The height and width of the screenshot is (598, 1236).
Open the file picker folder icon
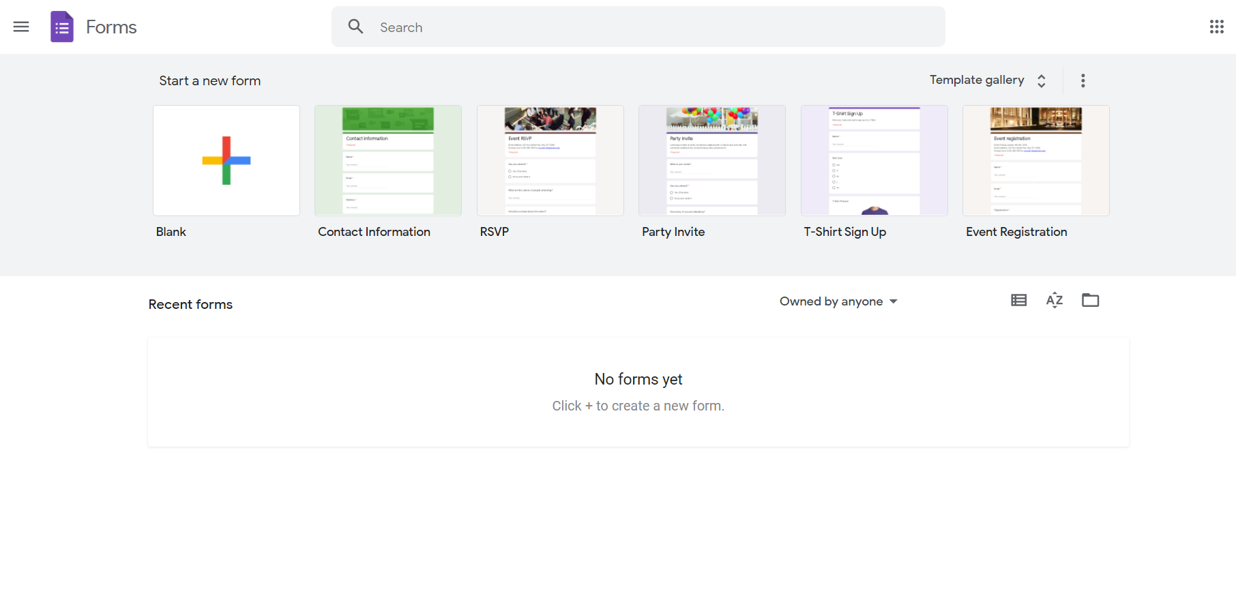click(x=1090, y=301)
